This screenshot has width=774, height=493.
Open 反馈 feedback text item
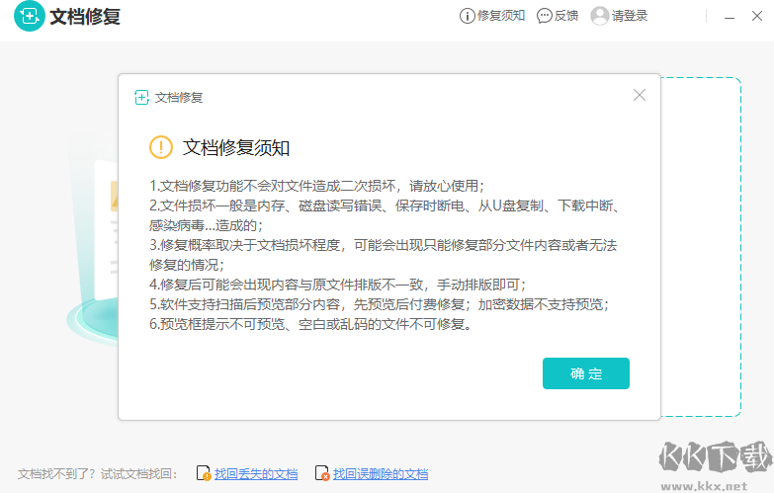[x=566, y=16]
